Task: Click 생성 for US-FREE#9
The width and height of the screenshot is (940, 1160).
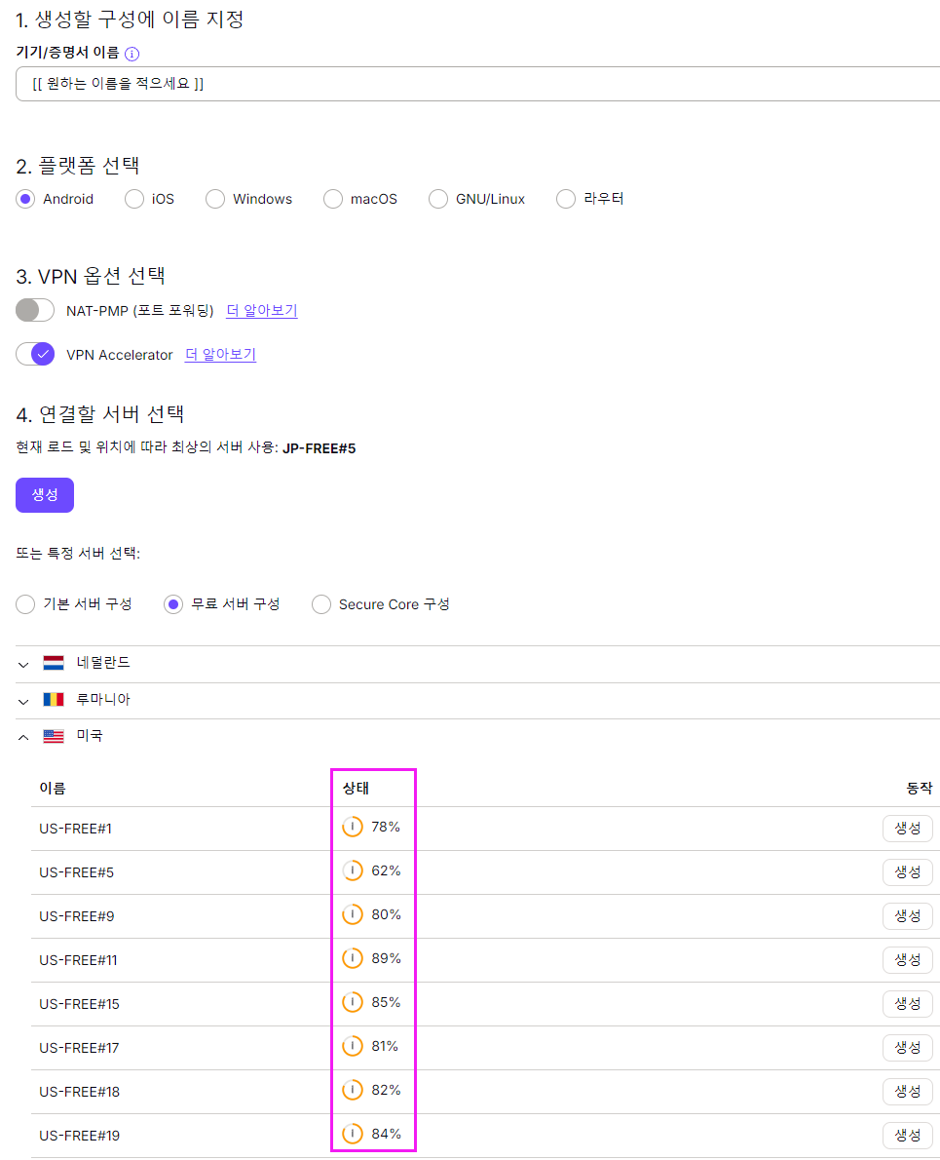Action: coord(908,916)
